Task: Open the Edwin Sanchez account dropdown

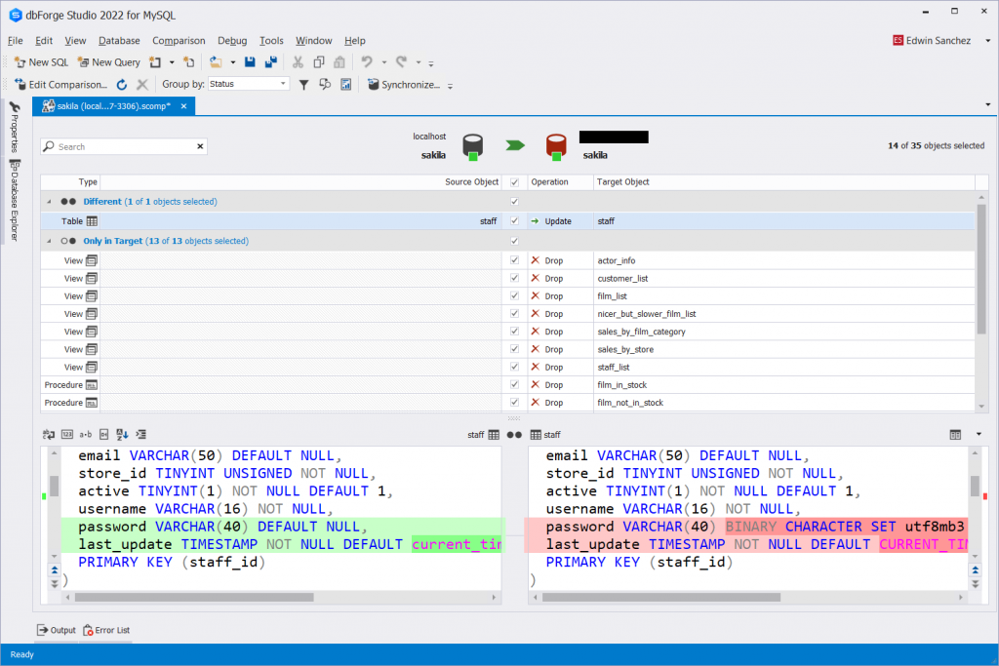Action: 988,41
